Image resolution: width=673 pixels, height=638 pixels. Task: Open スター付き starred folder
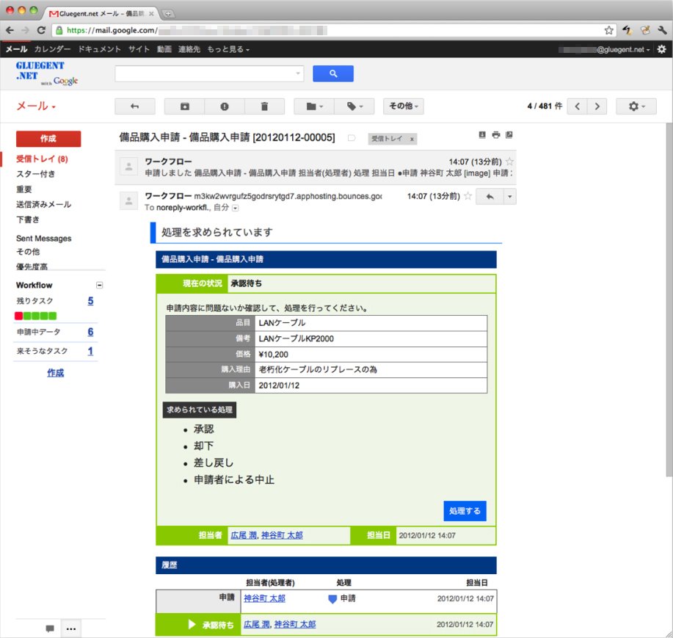[x=36, y=174]
